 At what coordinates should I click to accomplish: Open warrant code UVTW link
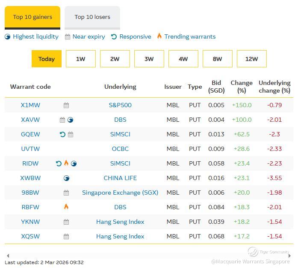pos(30,149)
